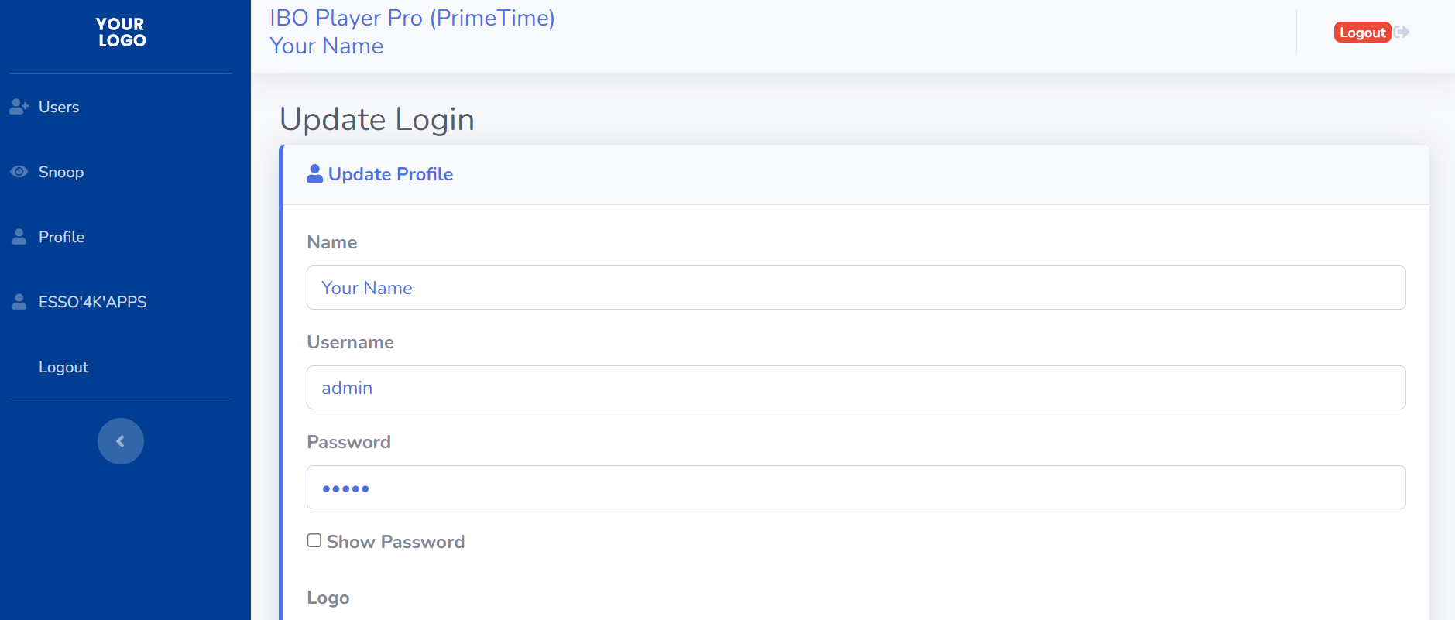Enable the Show Password checkbox
The image size is (1455, 620).
(x=314, y=540)
